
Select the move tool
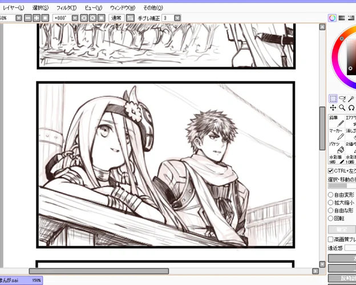[333, 108]
